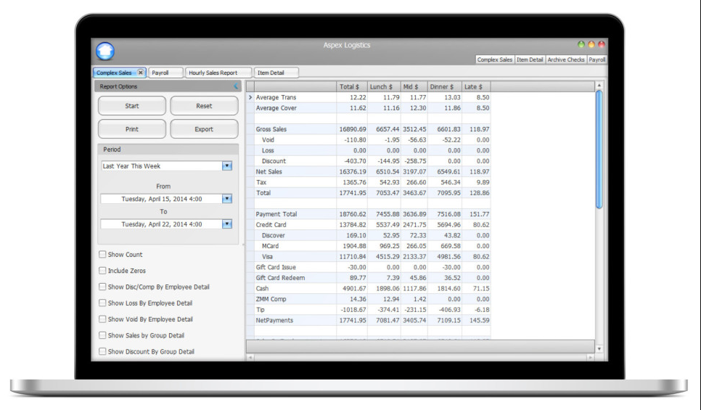This screenshot has width=701, height=410.
Task: Switch to the Payroll tab
Action: 165,73
